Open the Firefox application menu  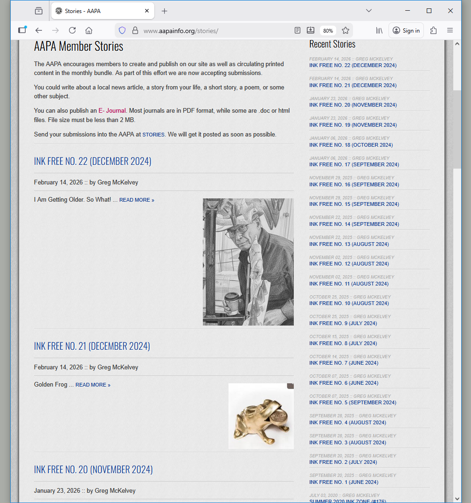450,30
